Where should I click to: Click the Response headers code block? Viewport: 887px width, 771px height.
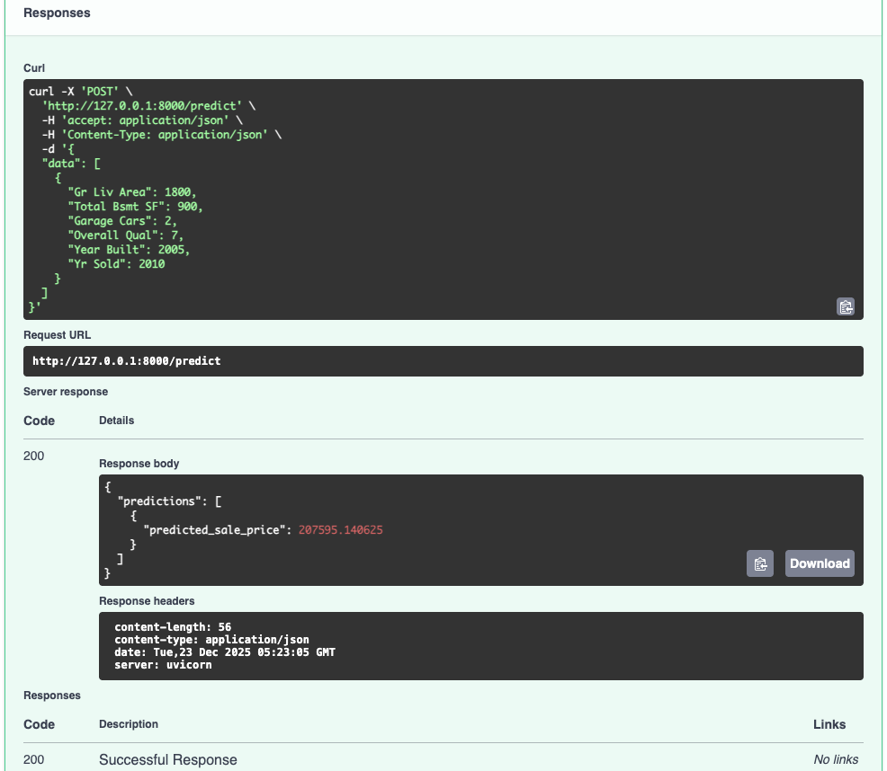click(x=480, y=645)
